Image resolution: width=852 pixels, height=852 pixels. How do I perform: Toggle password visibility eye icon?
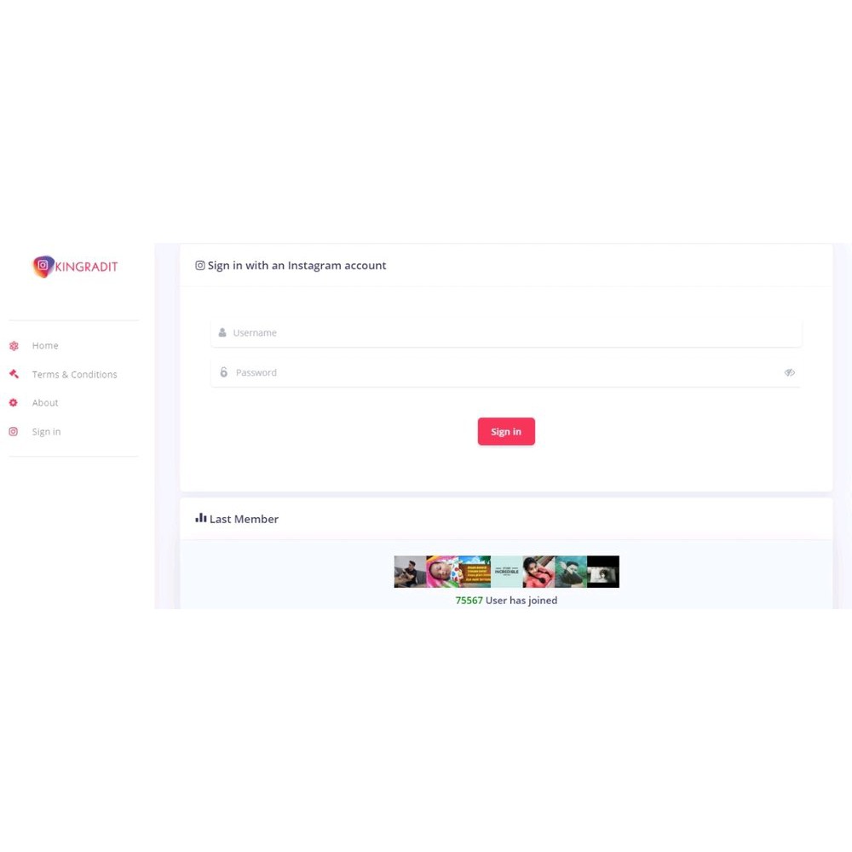point(790,373)
